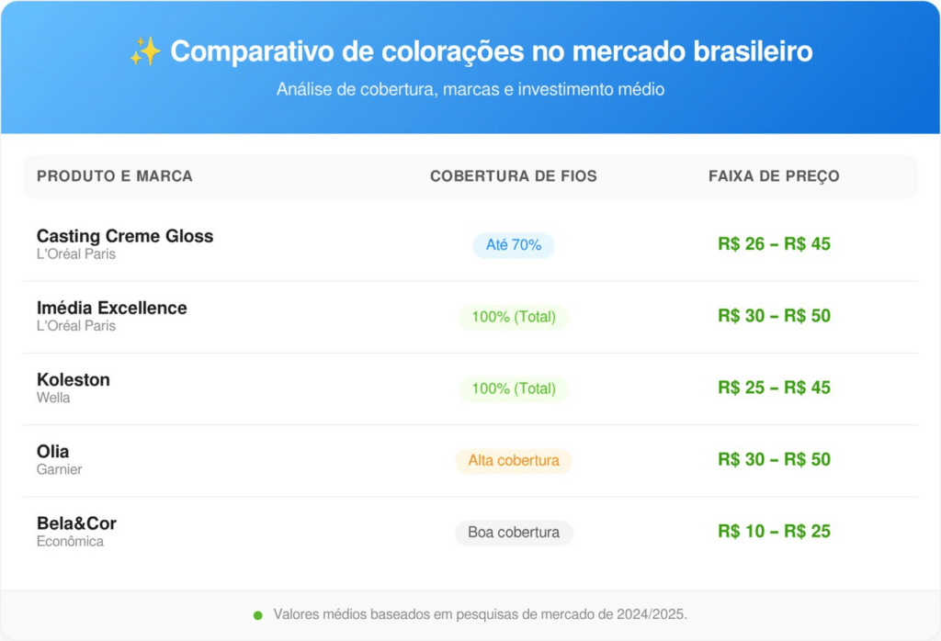The height and width of the screenshot is (641, 941).
Task: Click the Koleston product name
Action: 74,379
